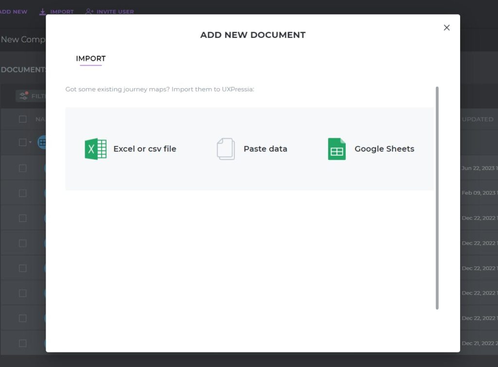Click the paste data clipboard icon
Viewport: 498px width, 367px height.
[226, 149]
